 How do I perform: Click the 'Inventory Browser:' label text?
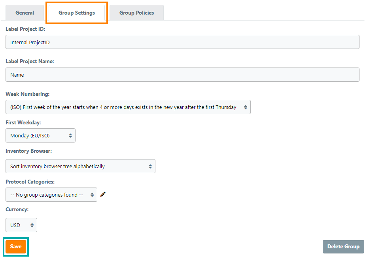(29, 151)
